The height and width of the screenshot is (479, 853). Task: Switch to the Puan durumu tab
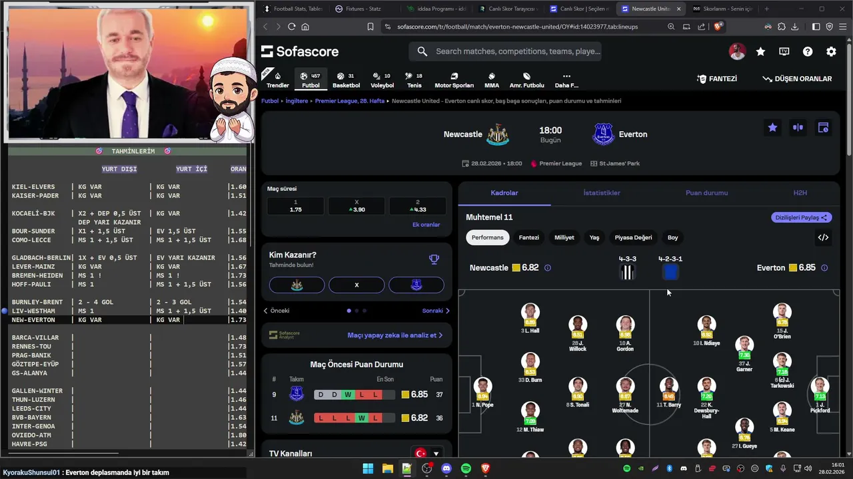tap(706, 193)
